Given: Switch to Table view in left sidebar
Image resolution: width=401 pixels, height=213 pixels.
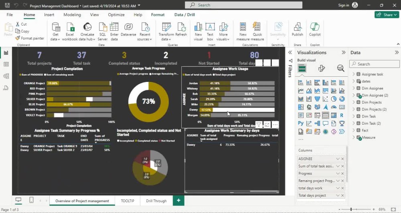Looking at the screenshot, I should click(6, 64).
